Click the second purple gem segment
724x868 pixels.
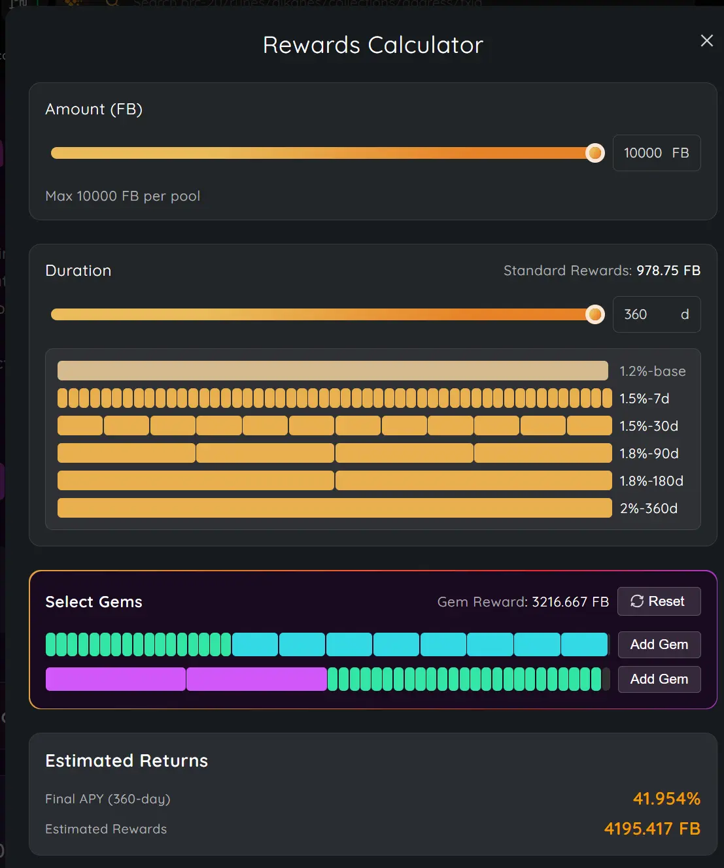click(256, 679)
